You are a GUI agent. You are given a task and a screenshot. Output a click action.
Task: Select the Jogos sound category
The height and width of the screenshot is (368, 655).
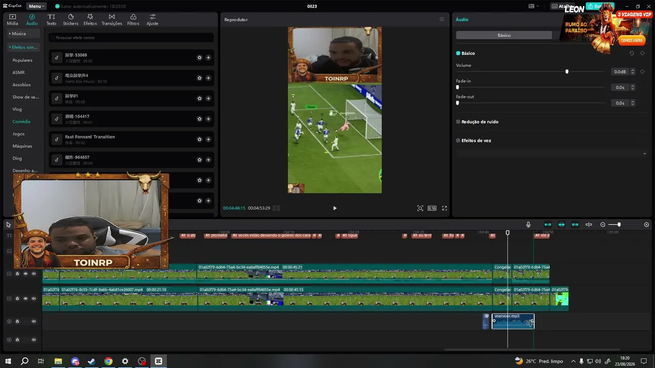tap(18, 134)
